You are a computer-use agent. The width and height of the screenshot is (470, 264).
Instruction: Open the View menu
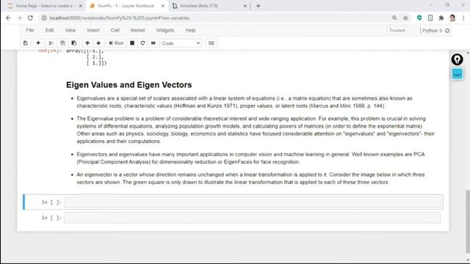[x=70, y=30]
